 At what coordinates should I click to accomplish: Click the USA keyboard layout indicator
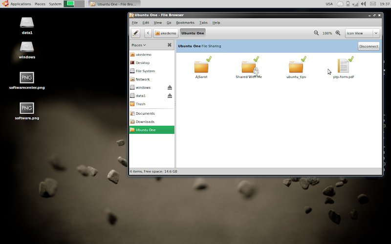tap(329, 4)
